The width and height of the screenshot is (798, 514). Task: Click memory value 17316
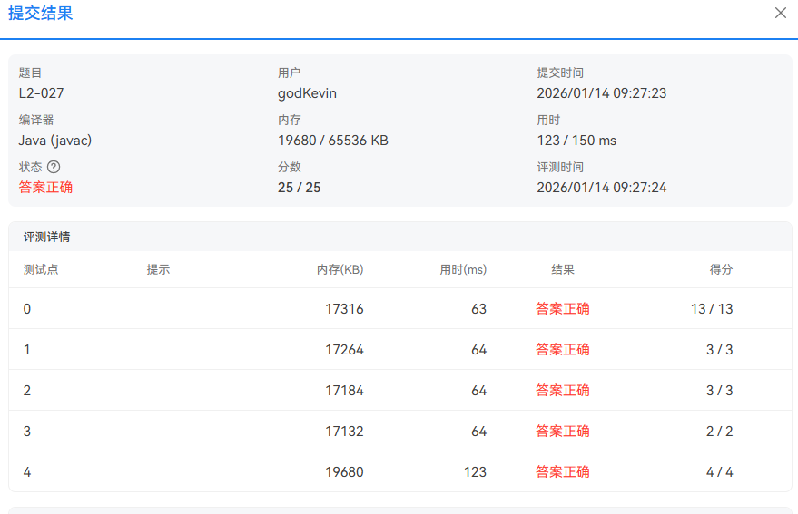pyautogui.click(x=345, y=309)
